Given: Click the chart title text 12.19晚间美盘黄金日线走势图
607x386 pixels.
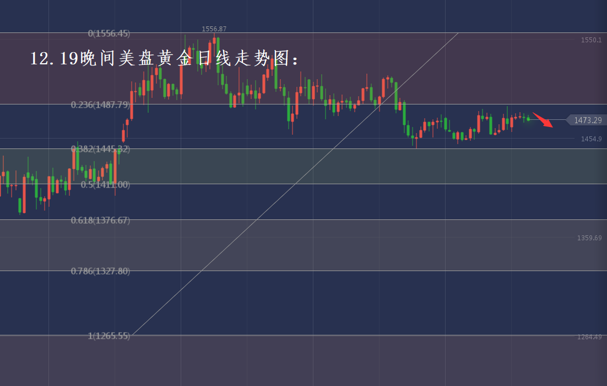Looking at the screenshot, I should click(165, 58).
